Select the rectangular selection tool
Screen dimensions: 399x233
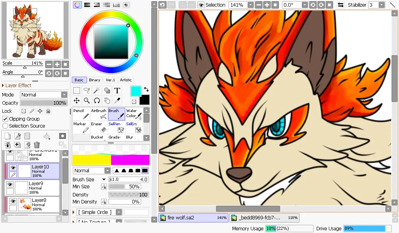(x=76, y=90)
